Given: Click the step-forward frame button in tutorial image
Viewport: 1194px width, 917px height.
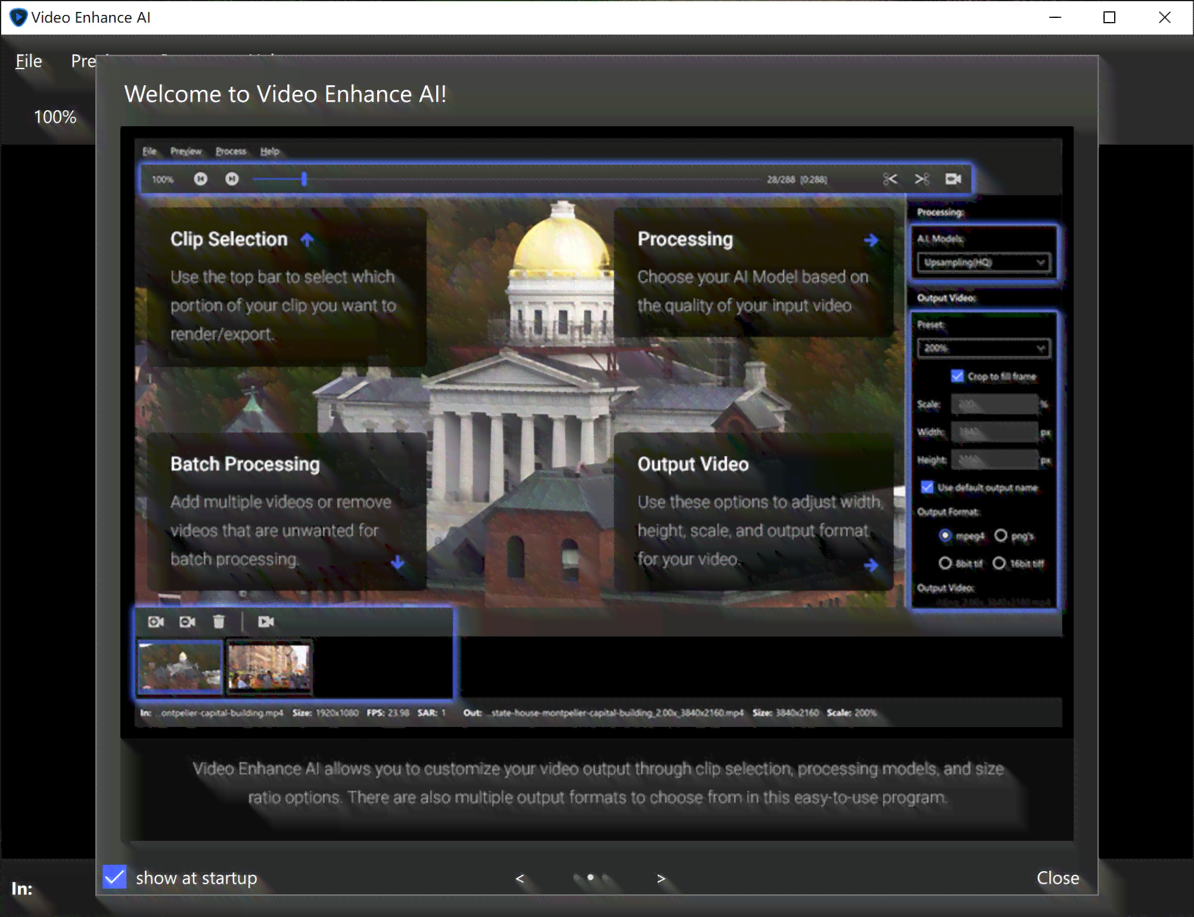Looking at the screenshot, I should [x=232, y=179].
